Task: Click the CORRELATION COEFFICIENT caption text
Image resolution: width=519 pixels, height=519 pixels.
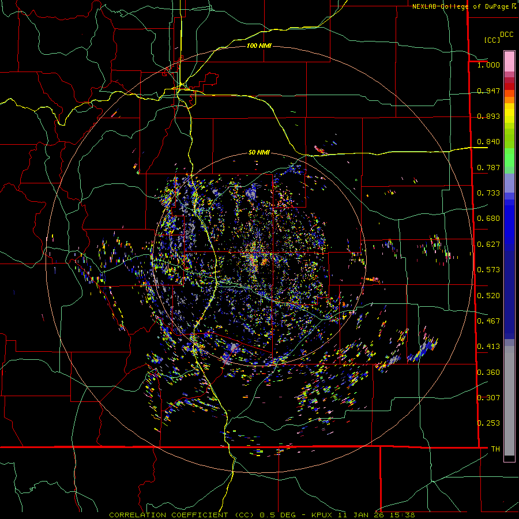Action: click(262, 515)
